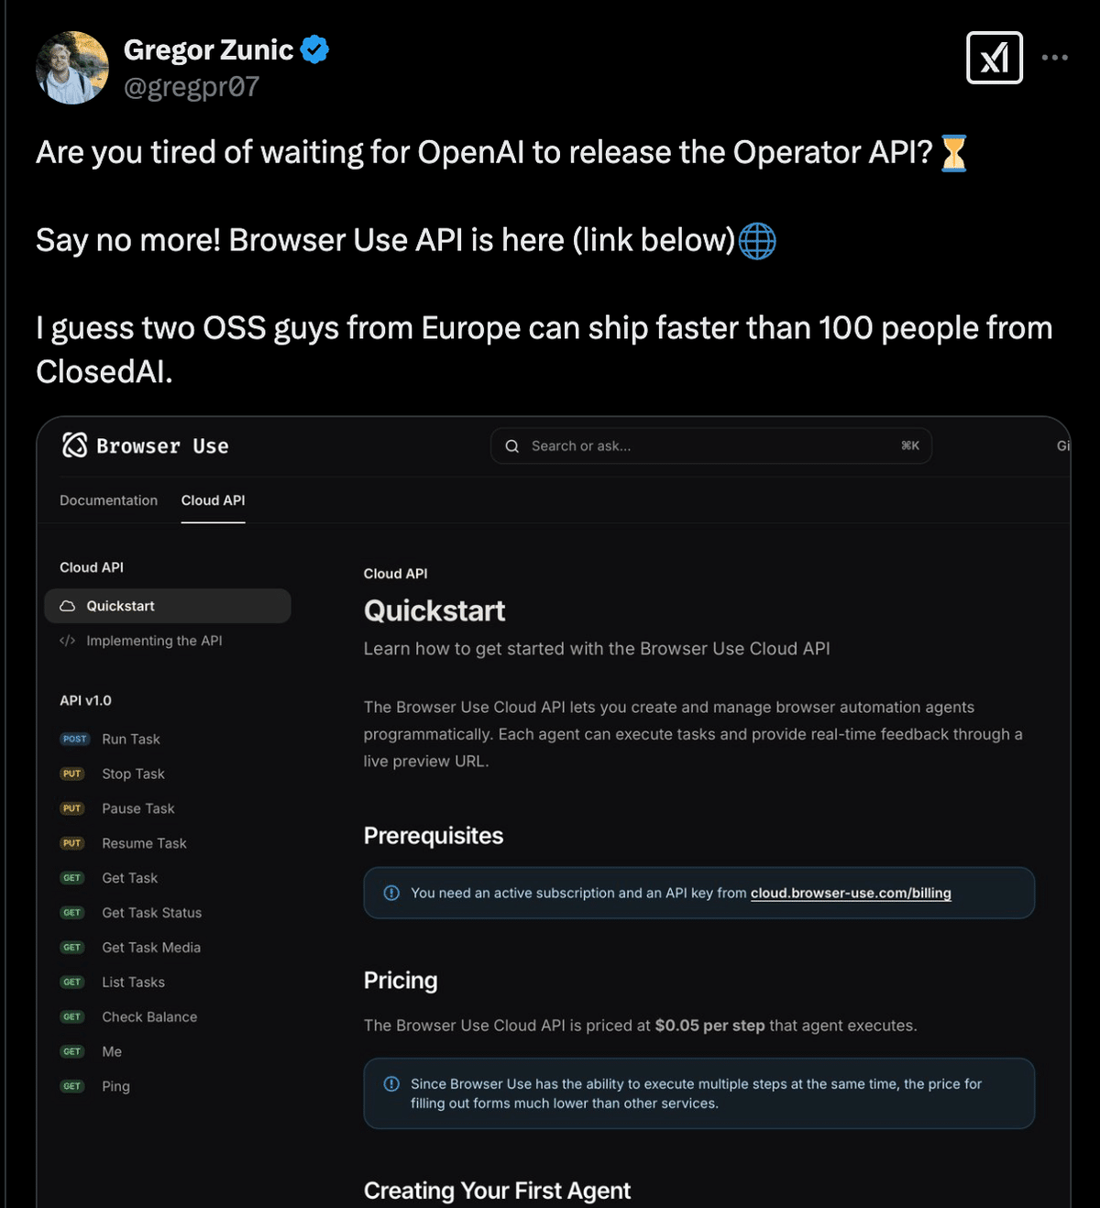Click the Grok icon on the tweet
Image resolution: width=1100 pixels, height=1208 pixels.
(995, 57)
